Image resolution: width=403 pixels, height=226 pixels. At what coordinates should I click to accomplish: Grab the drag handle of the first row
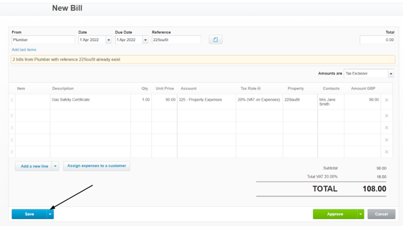pos(12,100)
